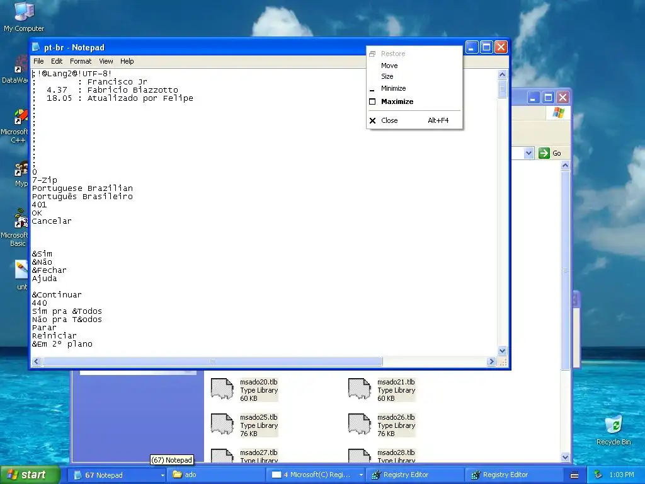Open the first Registry Editor taskbar button
The height and width of the screenshot is (484, 645).
click(x=414, y=475)
